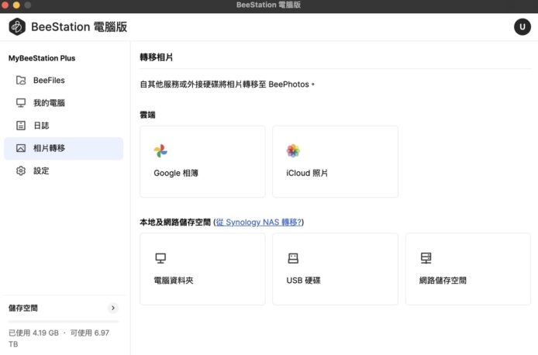Choose the 電腦資料夾 transfer card
The height and width of the screenshot is (355, 538).
202,269
